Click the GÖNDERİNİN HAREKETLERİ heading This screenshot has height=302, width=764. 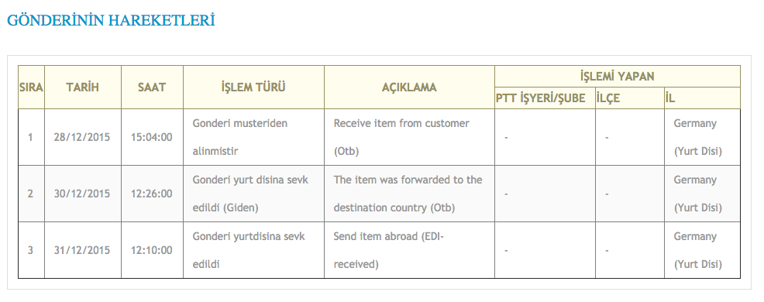click(111, 20)
